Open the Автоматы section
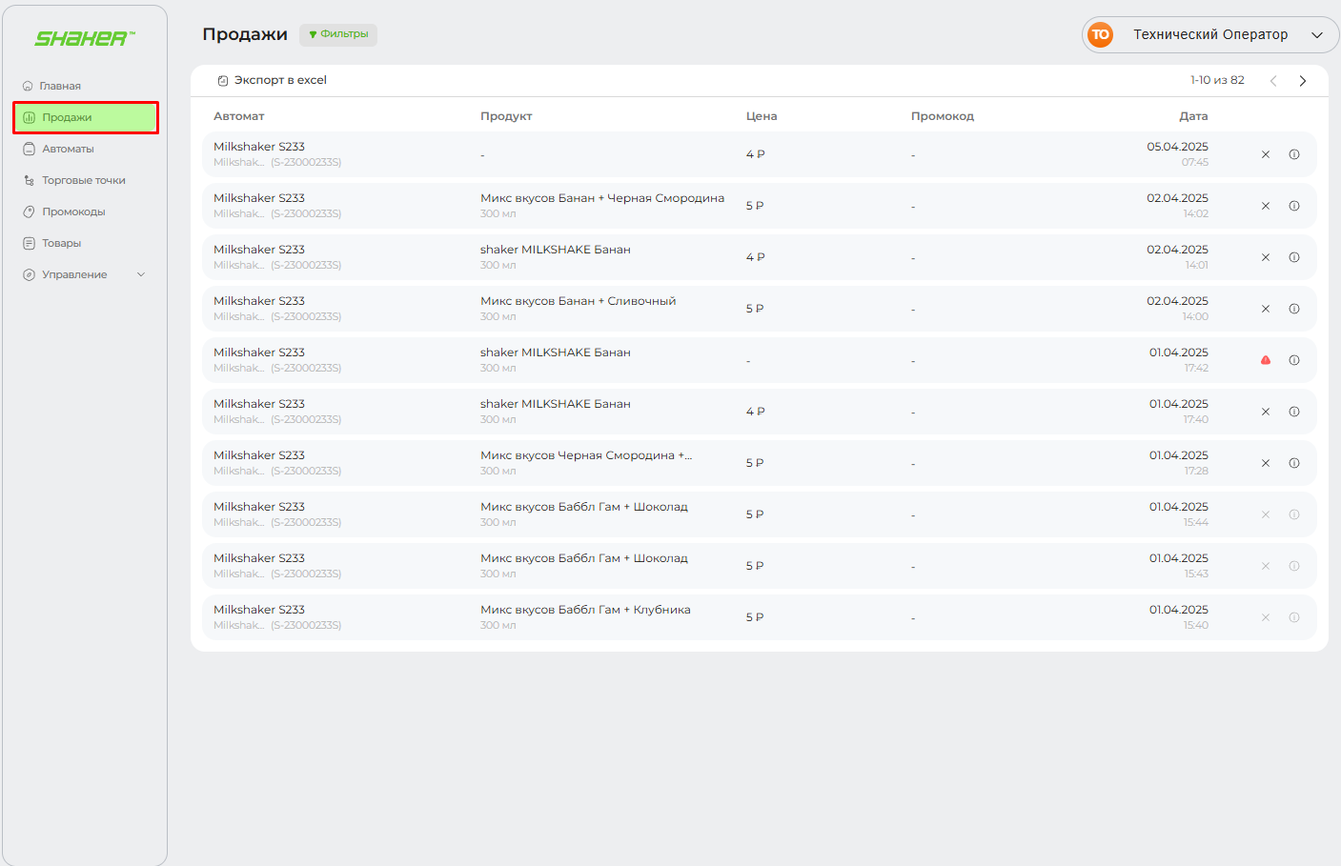This screenshot has height=866, width=1341. (x=68, y=149)
